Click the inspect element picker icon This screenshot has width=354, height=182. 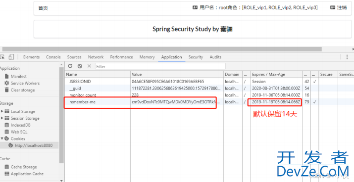(x=2, y=57)
